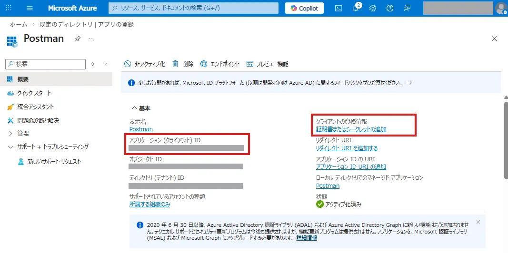This screenshot has width=508, height=253.
Task: Click アプリケーション ID URI の追加 link
Action: click(x=351, y=167)
